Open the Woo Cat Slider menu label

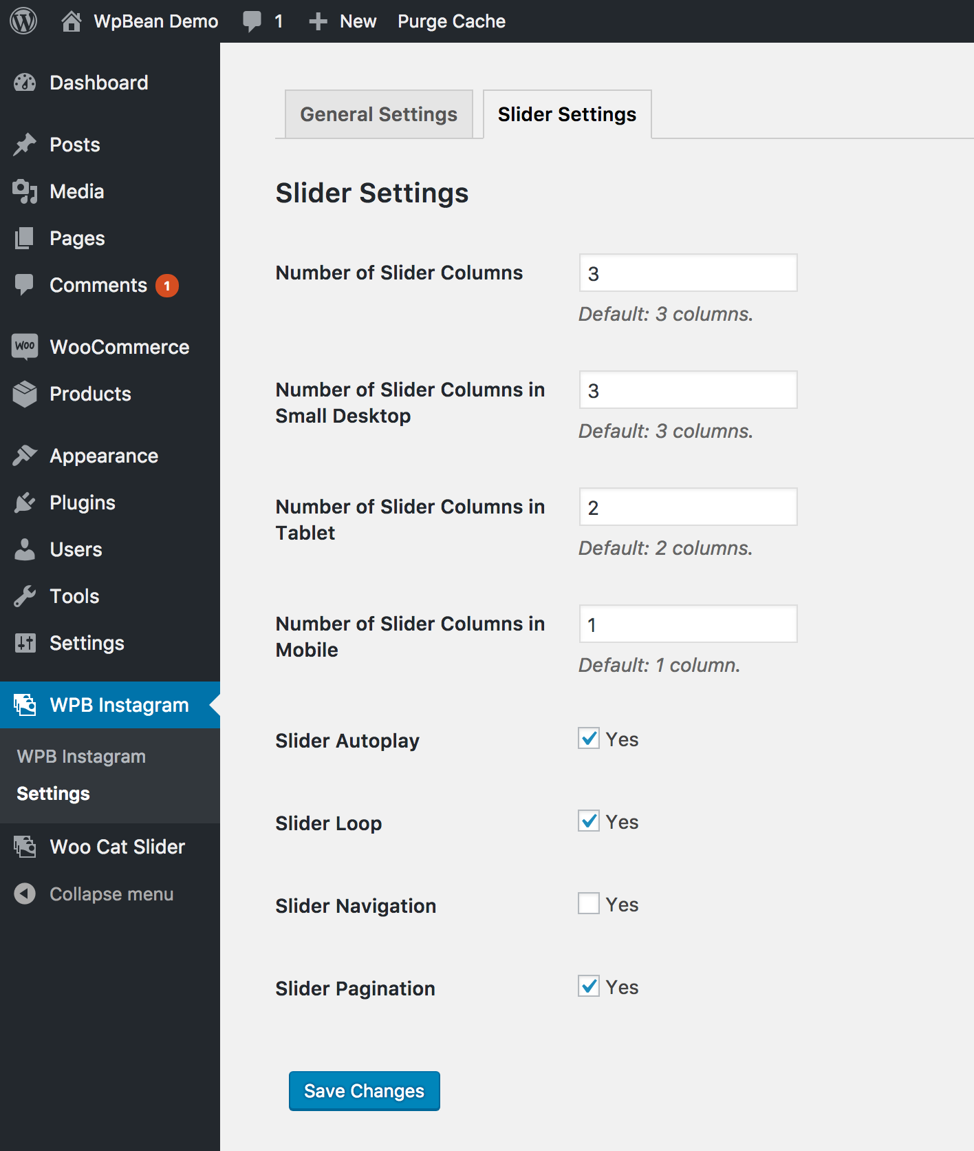pyautogui.click(x=118, y=847)
